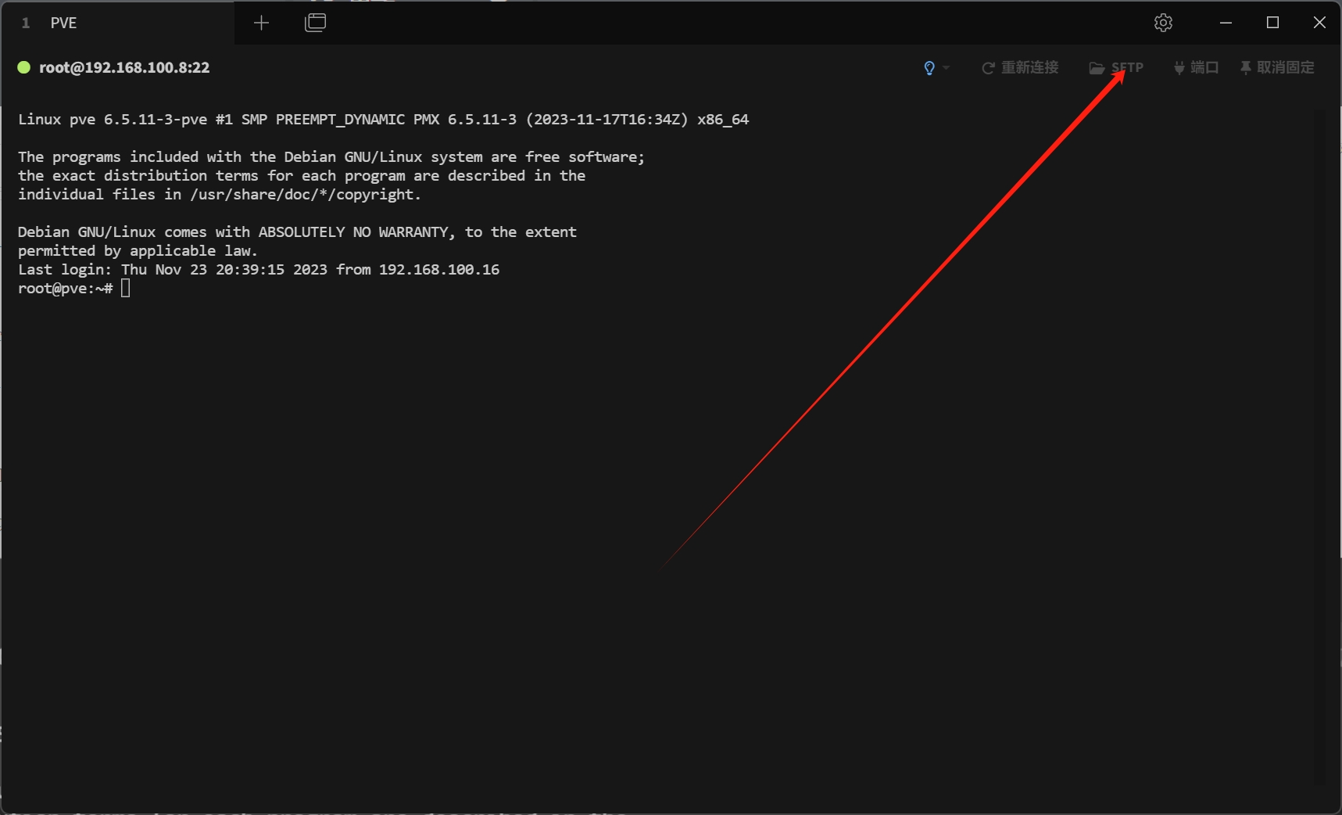The image size is (1342, 815).
Task: Open the 端口 port forwarding panel
Action: point(1196,68)
